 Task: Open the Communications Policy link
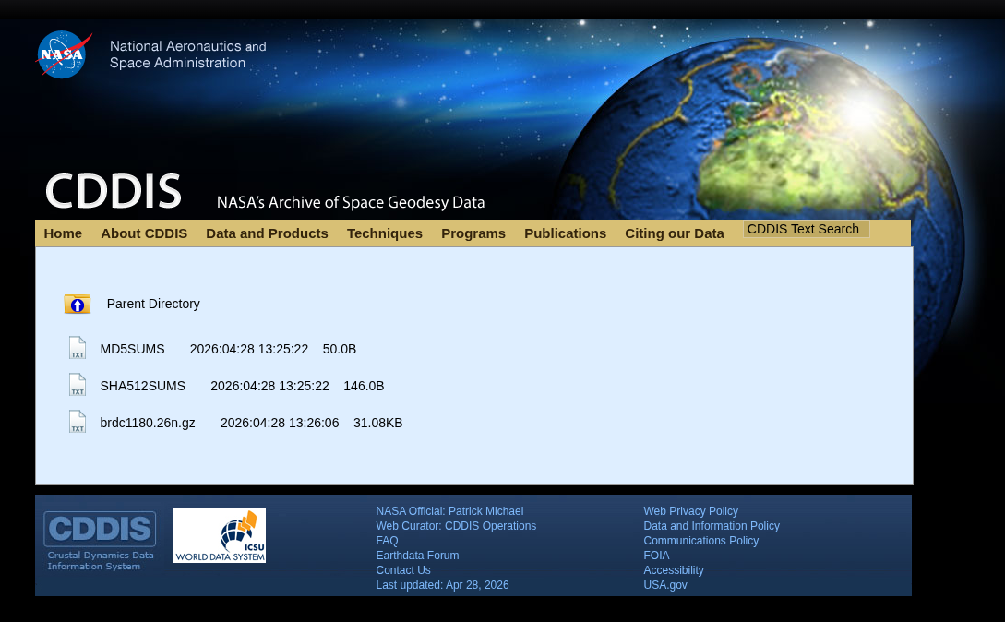click(x=701, y=541)
